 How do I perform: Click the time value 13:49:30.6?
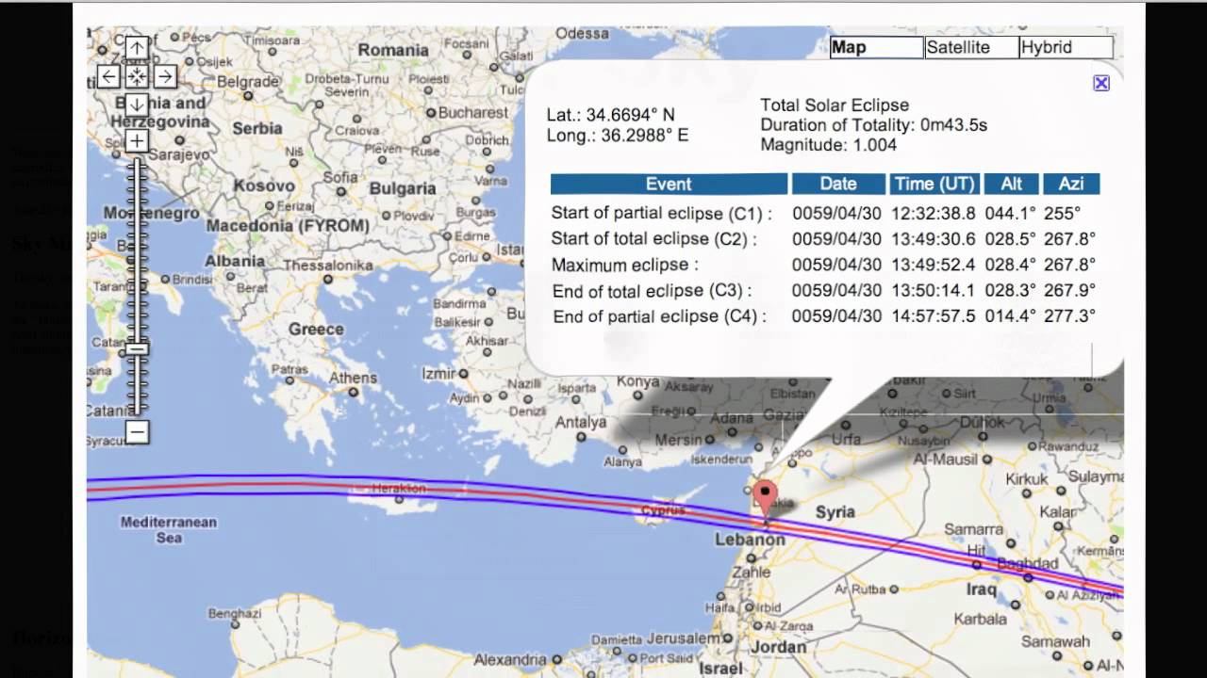point(934,239)
